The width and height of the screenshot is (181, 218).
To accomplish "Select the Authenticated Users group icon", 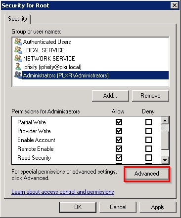I will coord(18,42).
